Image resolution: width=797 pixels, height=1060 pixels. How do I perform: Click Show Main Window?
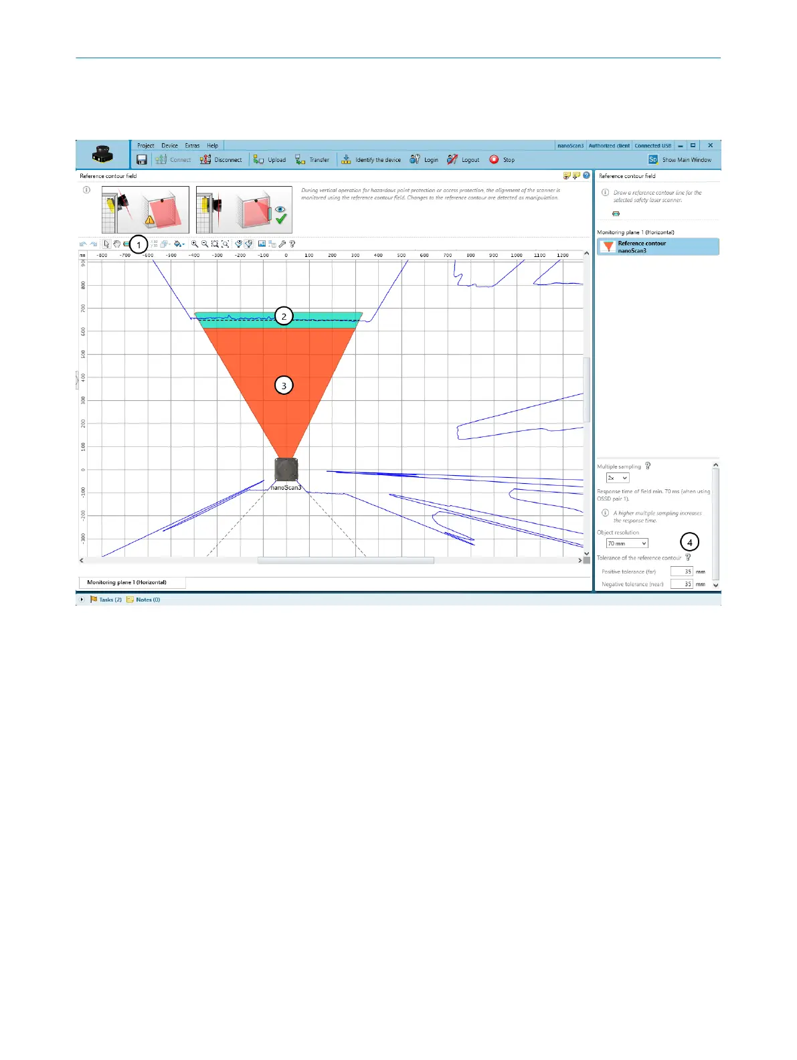pyautogui.click(x=680, y=160)
